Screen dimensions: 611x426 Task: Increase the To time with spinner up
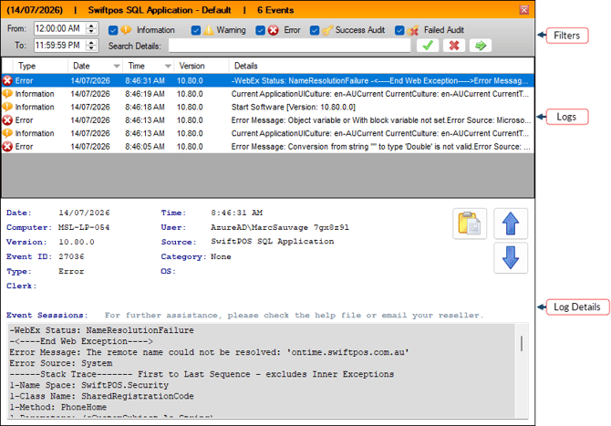pyautogui.click(x=91, y=43)
